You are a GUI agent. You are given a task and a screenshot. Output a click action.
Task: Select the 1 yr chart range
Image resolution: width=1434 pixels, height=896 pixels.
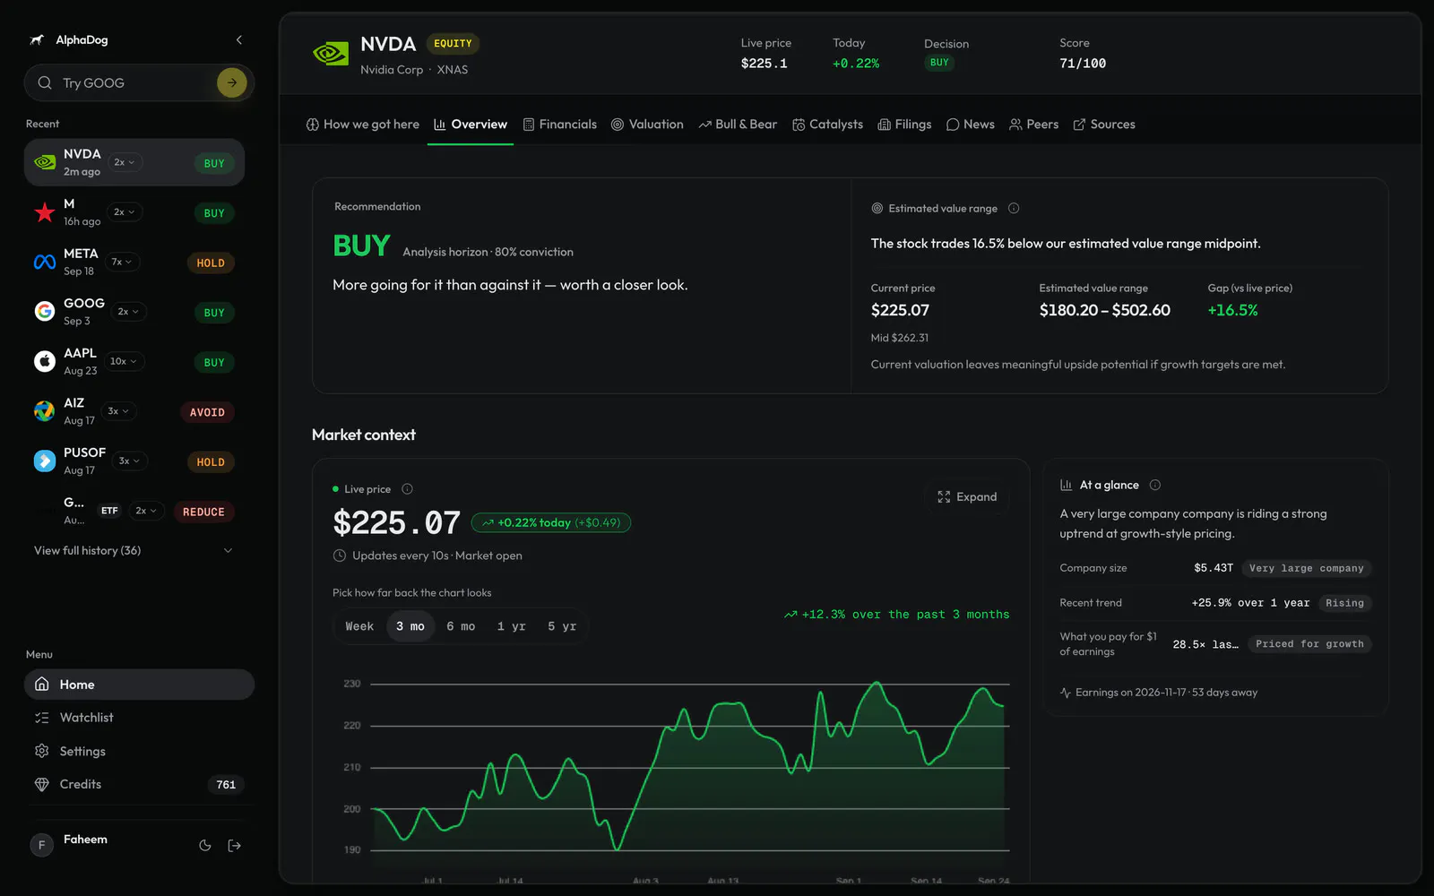click(x=512, y=626)
